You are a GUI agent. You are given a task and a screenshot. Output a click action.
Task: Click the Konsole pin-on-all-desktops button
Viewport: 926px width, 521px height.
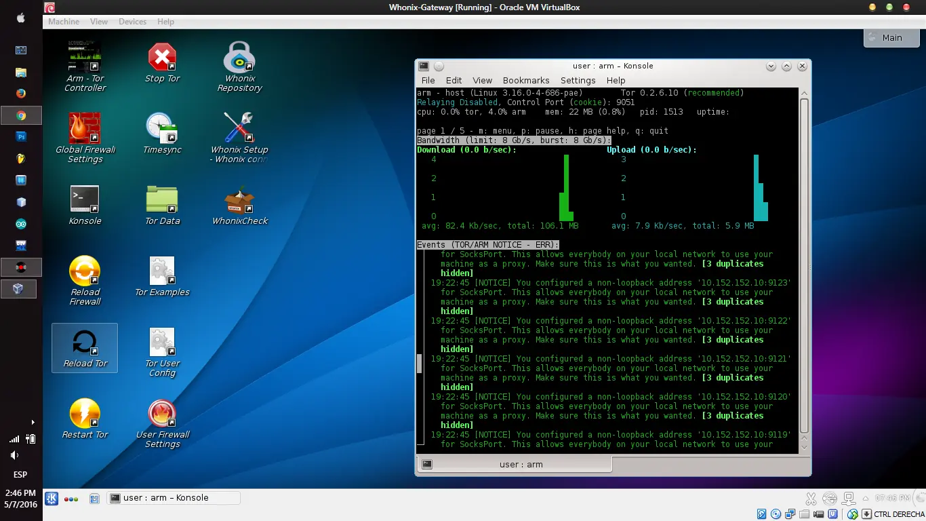(x=439, y=66)
